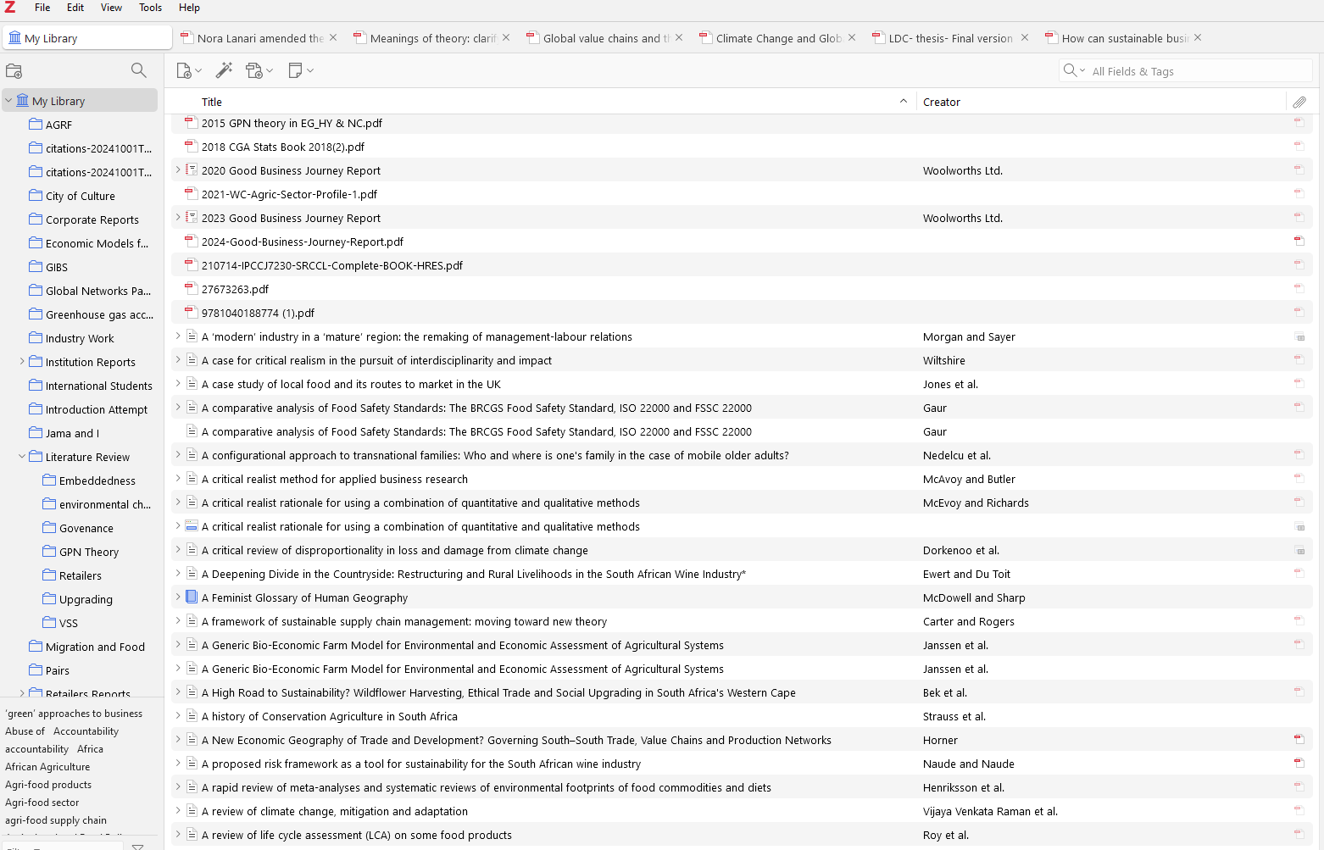Open the Retailers subcollection
The image size is (1324, 850).
(80, 575)
